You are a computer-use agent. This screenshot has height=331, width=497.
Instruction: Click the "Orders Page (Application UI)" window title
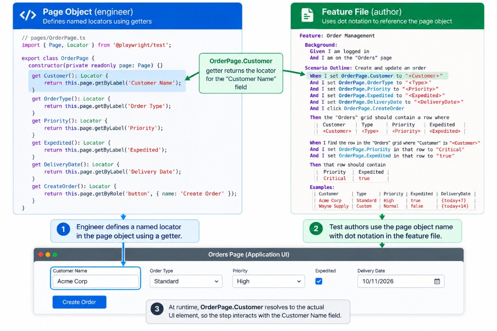pos(248,255)
